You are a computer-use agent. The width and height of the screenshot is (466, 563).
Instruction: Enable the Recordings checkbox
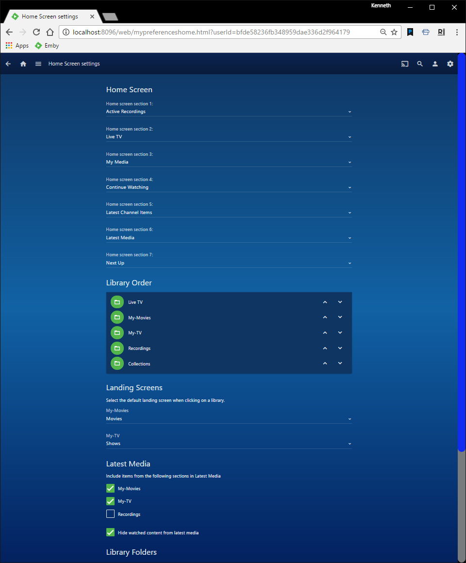click(x=111, y=514)
